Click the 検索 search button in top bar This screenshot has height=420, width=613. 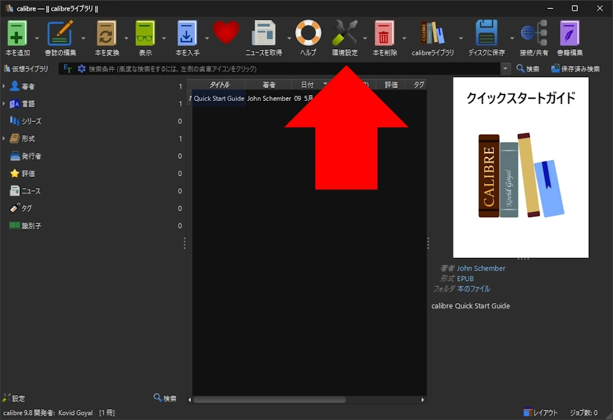coord(528,69)
